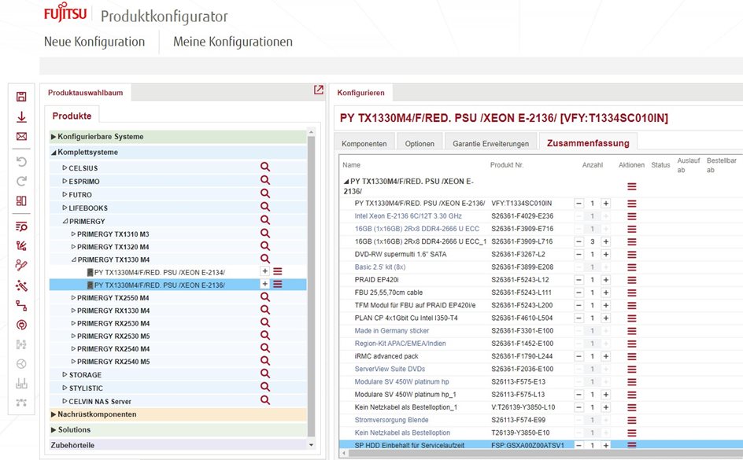Select the Zusammenfassung tab

click(588, 143)
